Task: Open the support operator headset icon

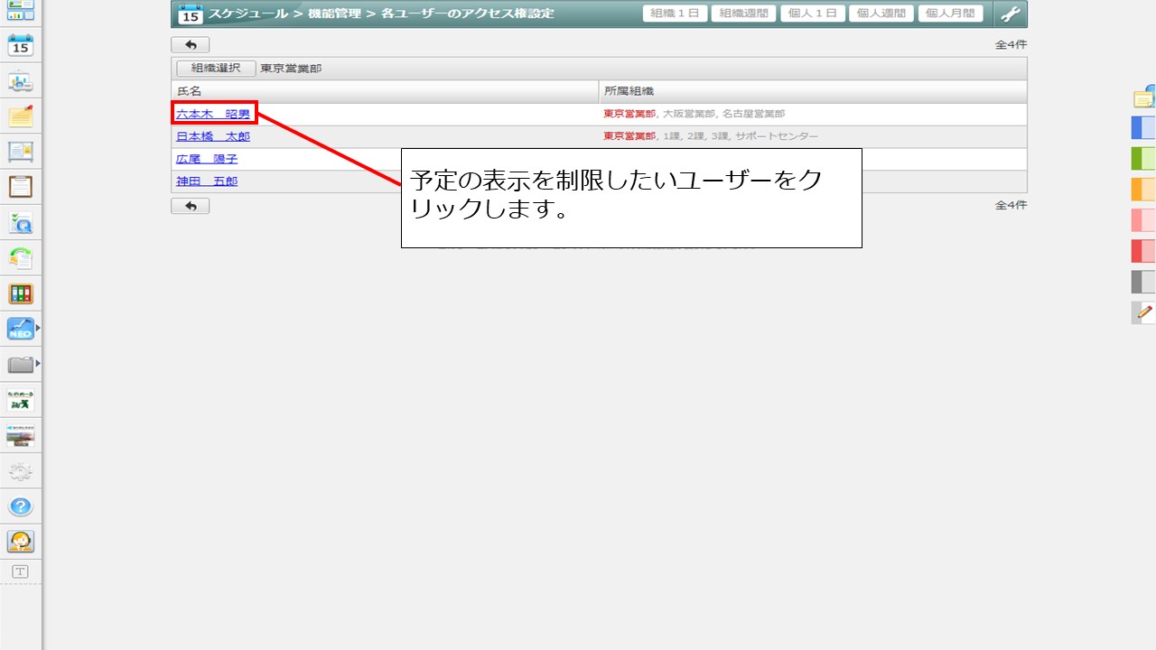Action: pyautogui.click(x=20, y=542)
